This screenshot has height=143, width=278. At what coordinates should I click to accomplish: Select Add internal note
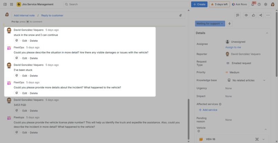(x=24, y=16)
